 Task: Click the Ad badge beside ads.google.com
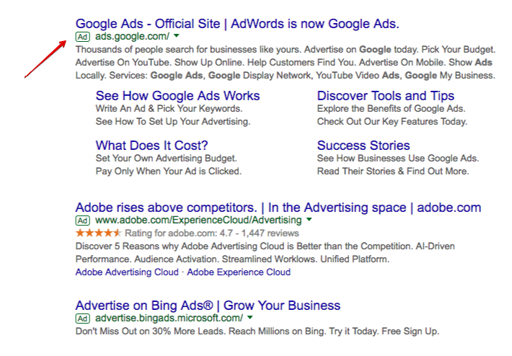pyautogui.click(x=83, y=37)
